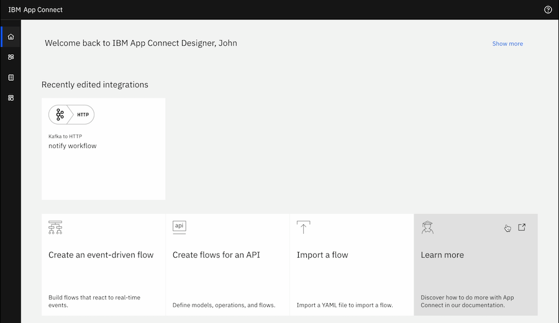Open the Learn more documentation tile
559x323 pixels.
pyautogui.click(x=476, y=265)
